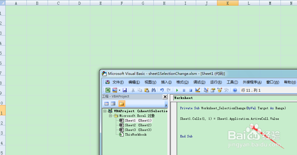Select Sheet2 (Sheet2) in project tree
Viewport: 297px width, 155px height.
point(138,125)
